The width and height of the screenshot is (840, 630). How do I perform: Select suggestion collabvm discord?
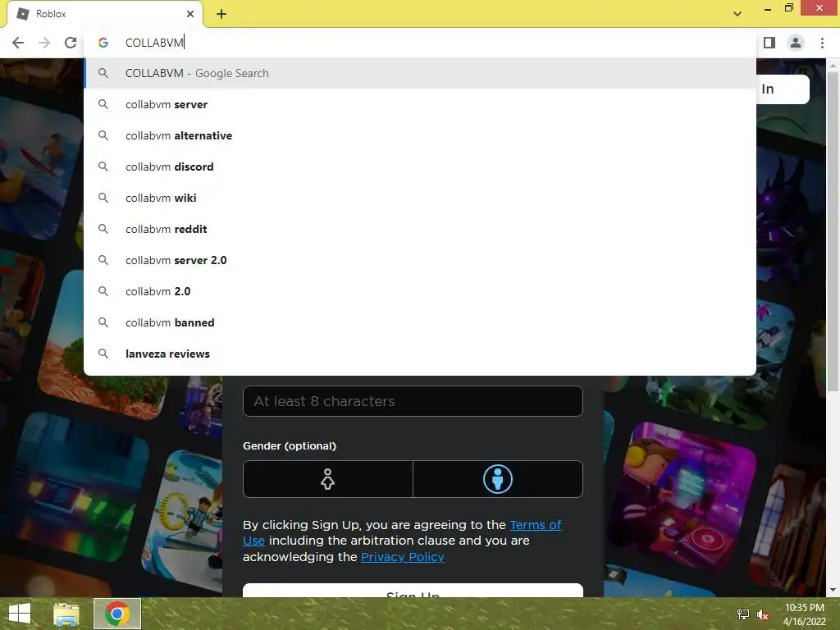pyautogui.click(x=420, y=167)
